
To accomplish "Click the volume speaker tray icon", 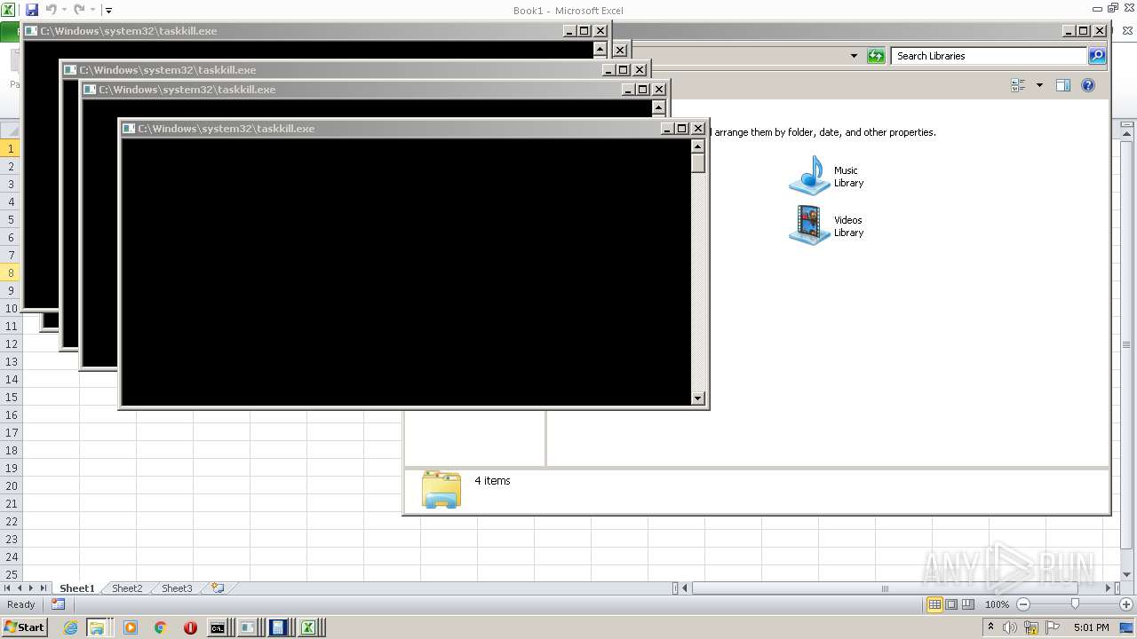I will click(1011, 627).
